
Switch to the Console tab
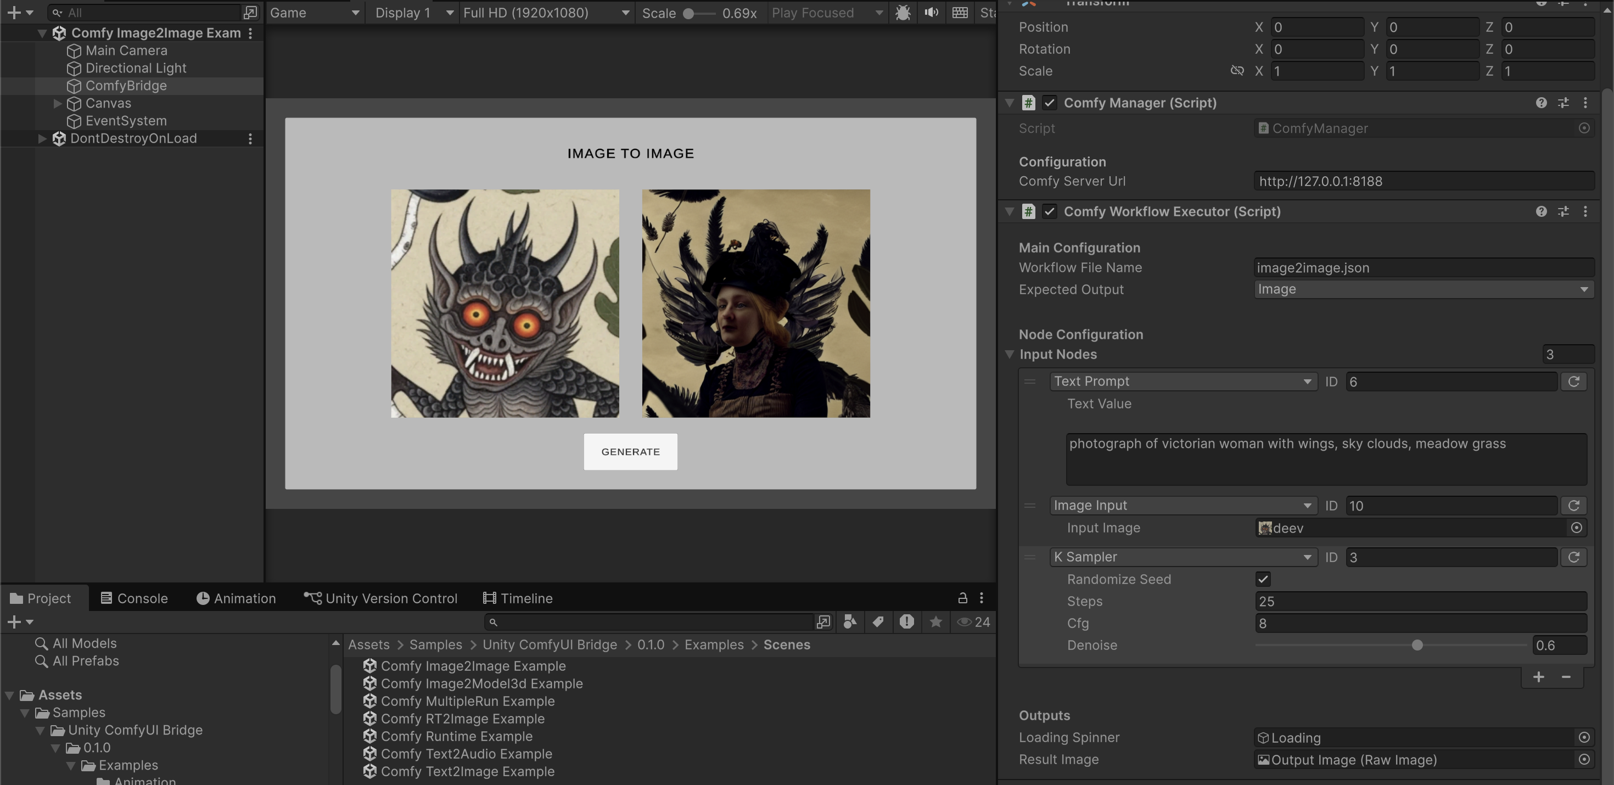[x=133, y=598]
